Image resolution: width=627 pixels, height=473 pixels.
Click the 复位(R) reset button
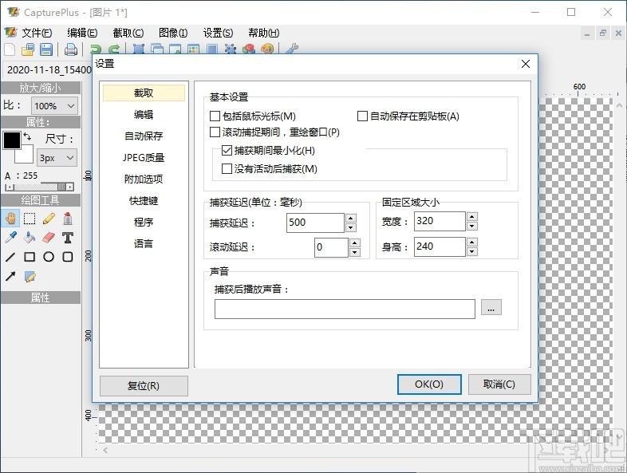144,386
